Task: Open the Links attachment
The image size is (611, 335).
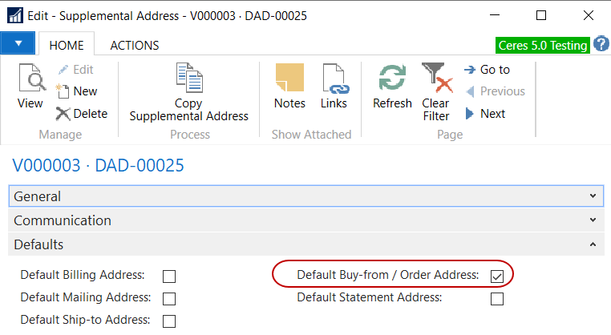Action: pos(334,80)
